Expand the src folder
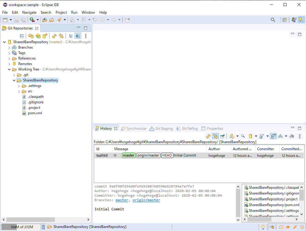Screen dimensions: 306x231 tap(19, 91)
